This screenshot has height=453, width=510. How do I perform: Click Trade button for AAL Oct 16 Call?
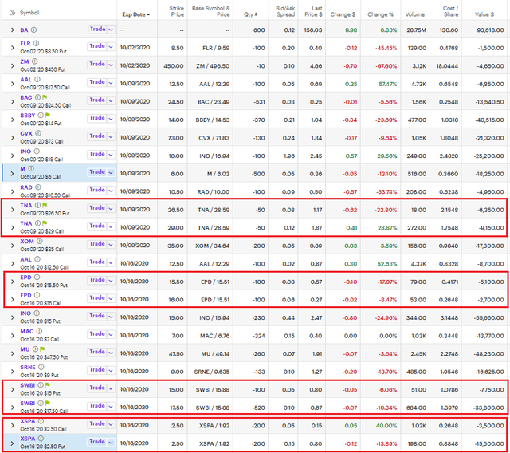point(97,262)
